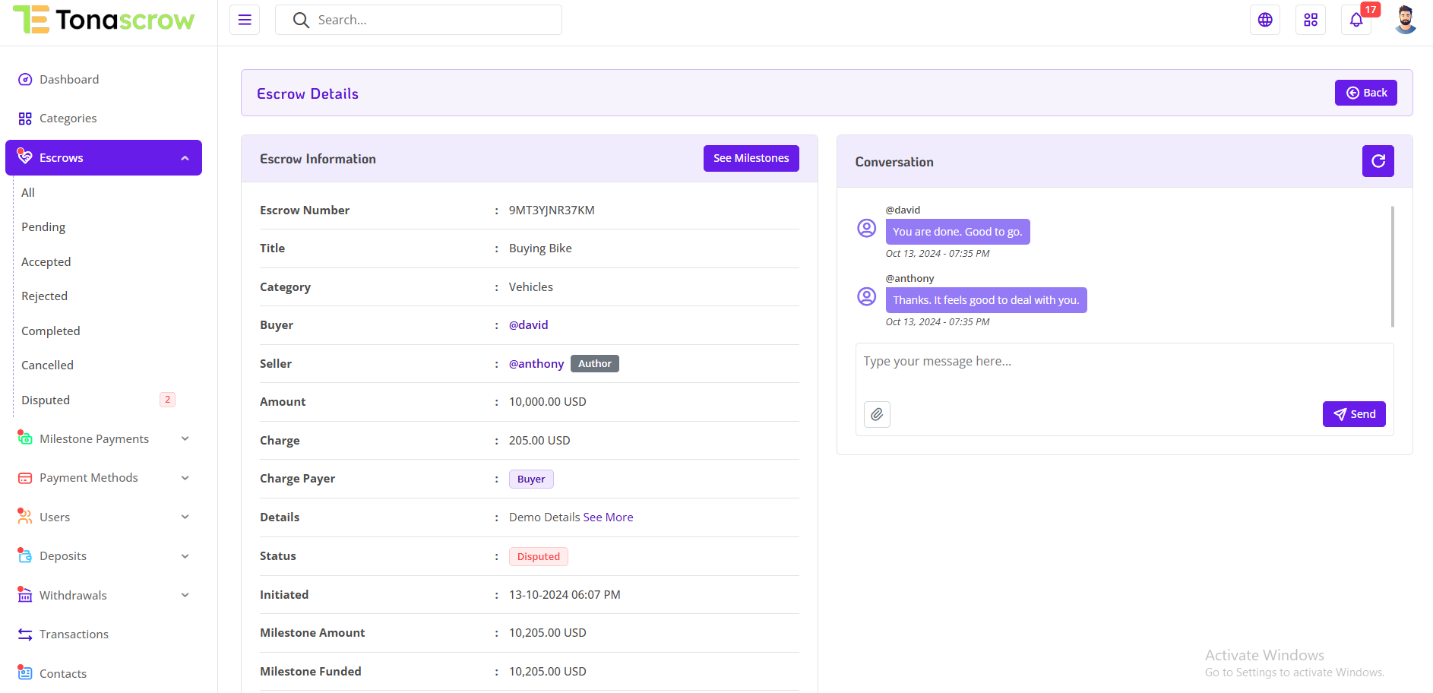Viewport: 1433px width, 693px height.
Task: Click the user profile avatar
Action: tap(1405, 20)
